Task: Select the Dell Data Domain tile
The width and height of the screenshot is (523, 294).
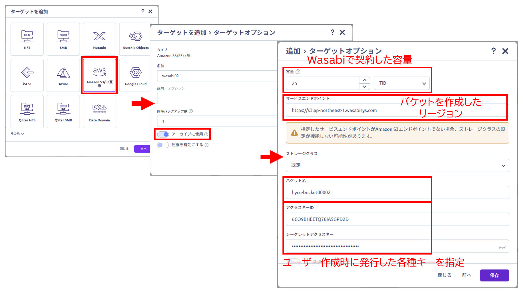Action: click(99, 111)
